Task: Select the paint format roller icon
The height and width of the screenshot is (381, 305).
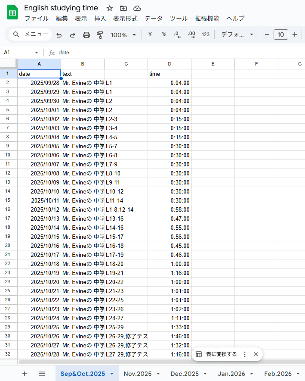Action: click(x=100, y=35)
